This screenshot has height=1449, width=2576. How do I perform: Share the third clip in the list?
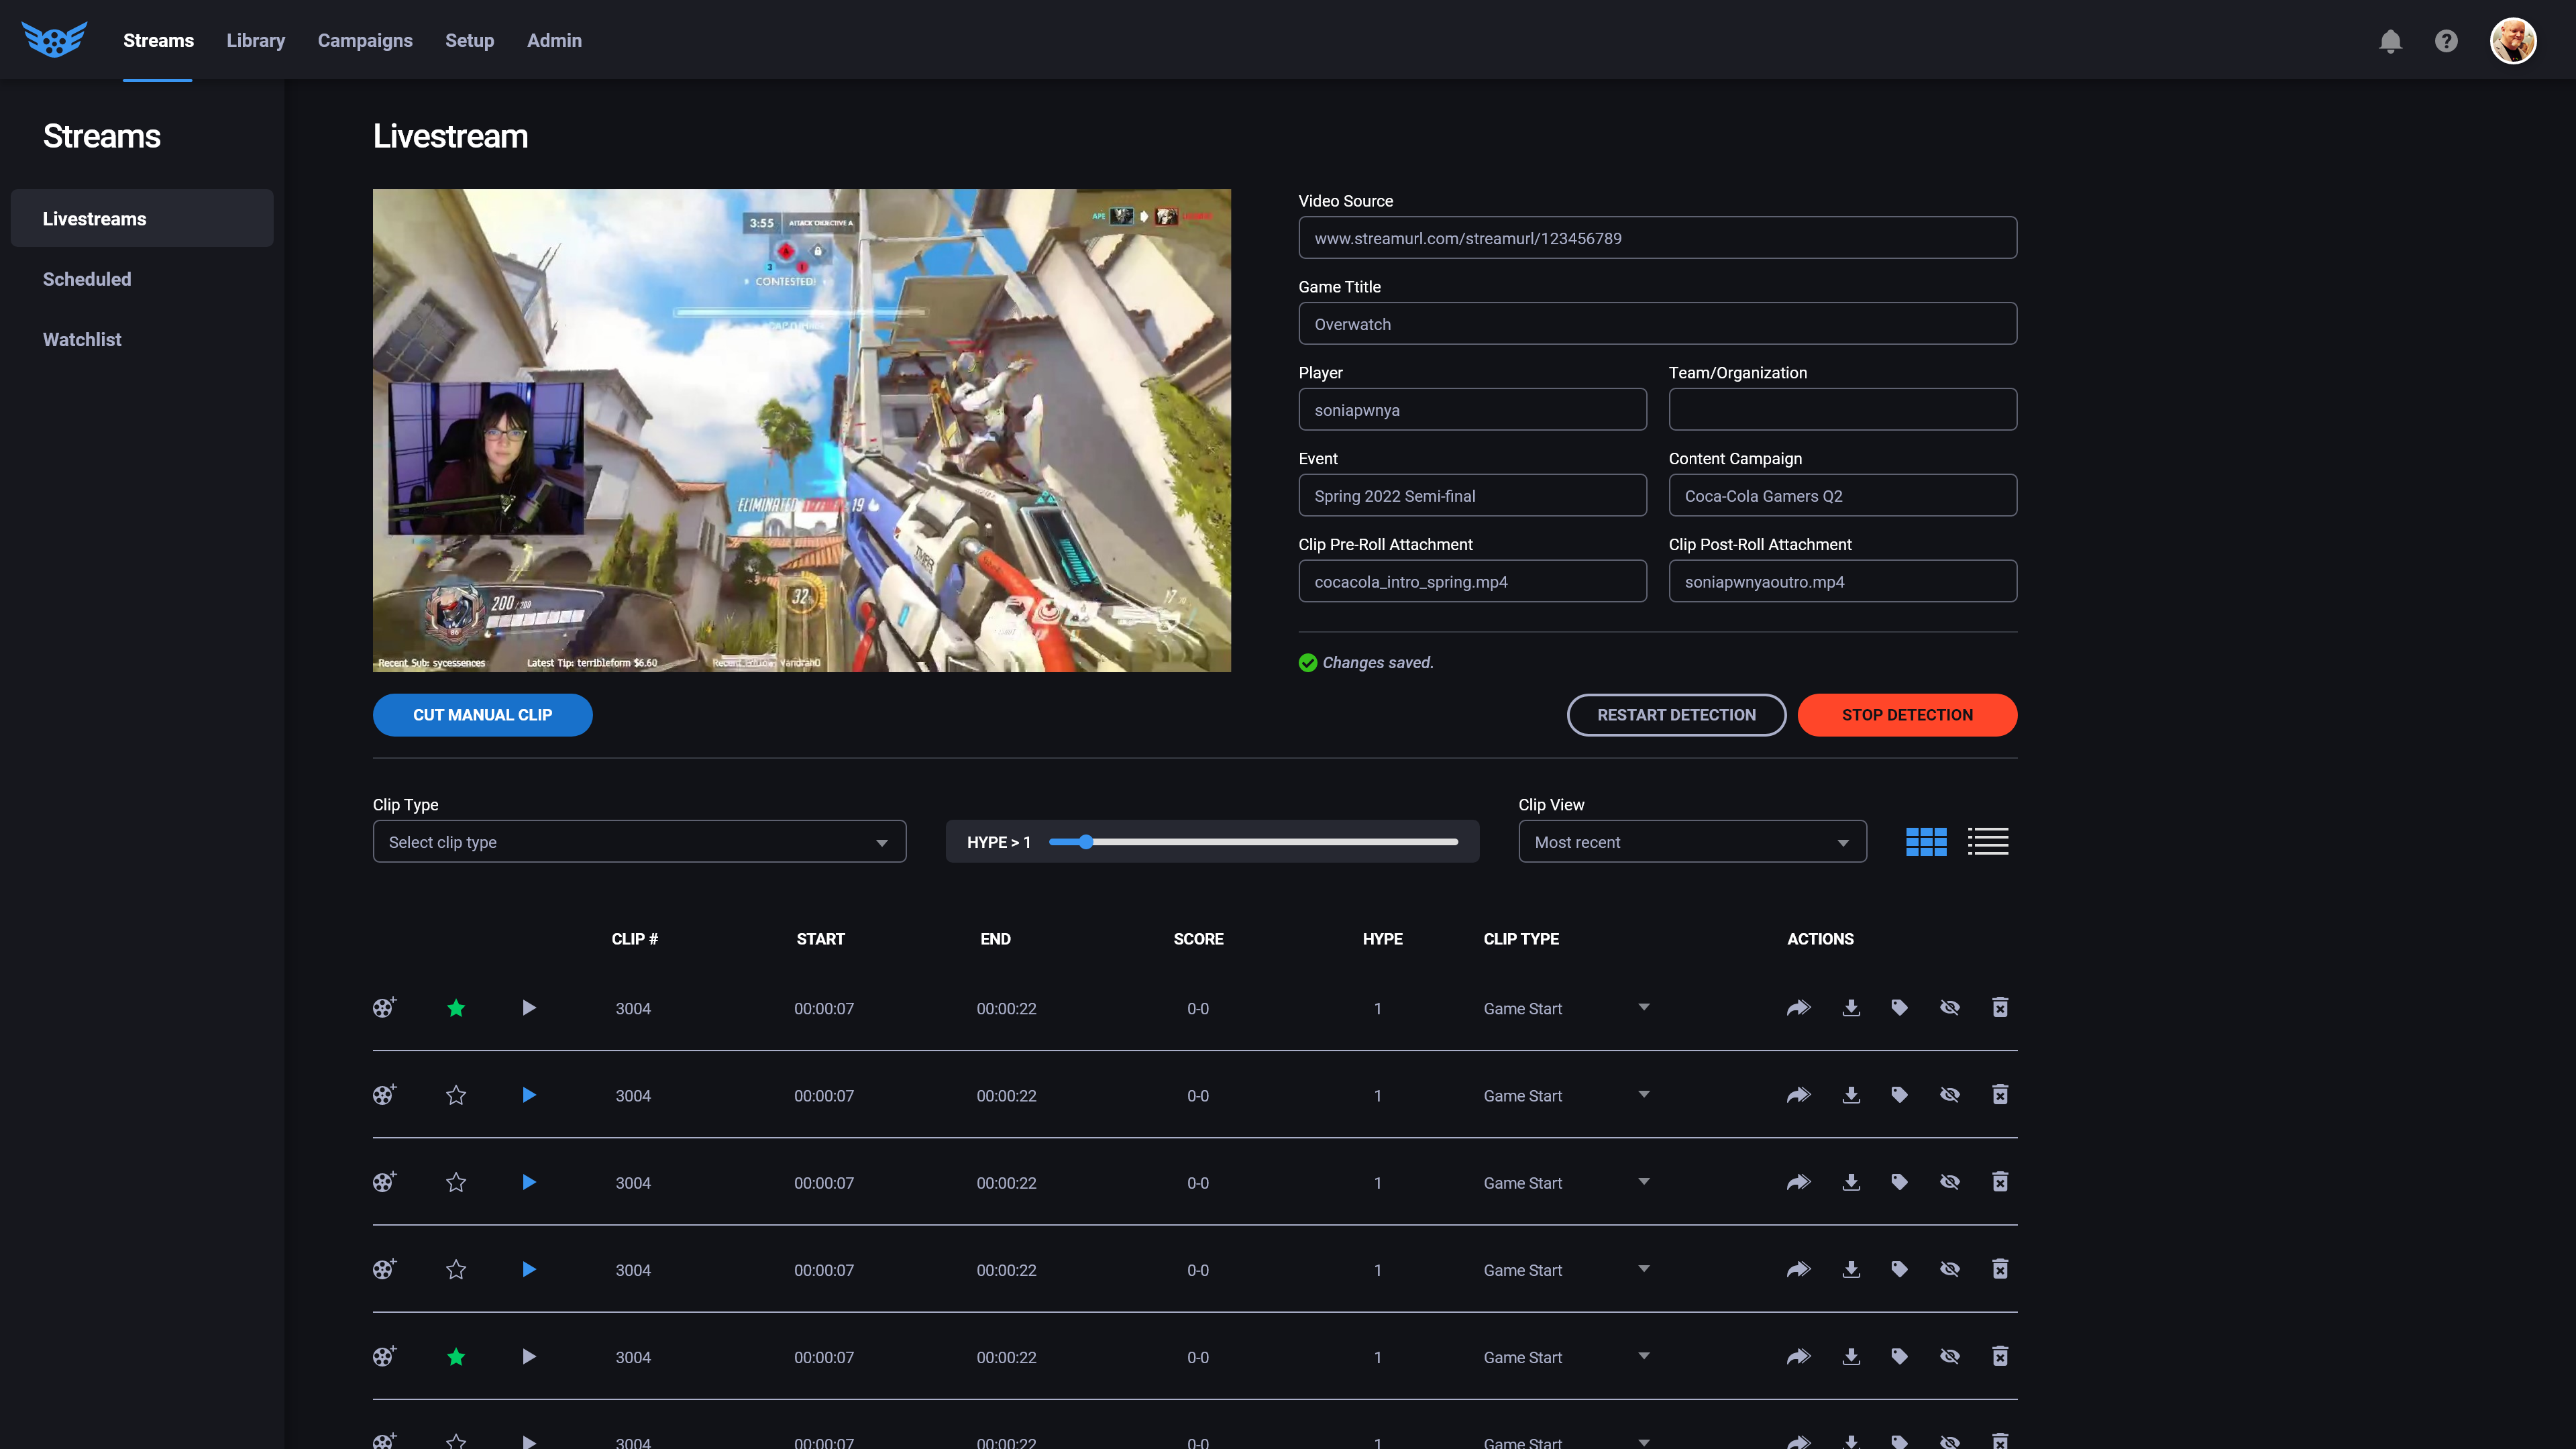tap(1798, 1182)
